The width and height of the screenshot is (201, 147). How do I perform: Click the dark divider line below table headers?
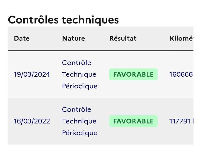click(100, 50)
